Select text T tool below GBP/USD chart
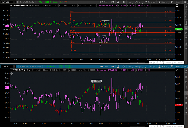Viewport: 188px width, 128px height. [163, 126]
